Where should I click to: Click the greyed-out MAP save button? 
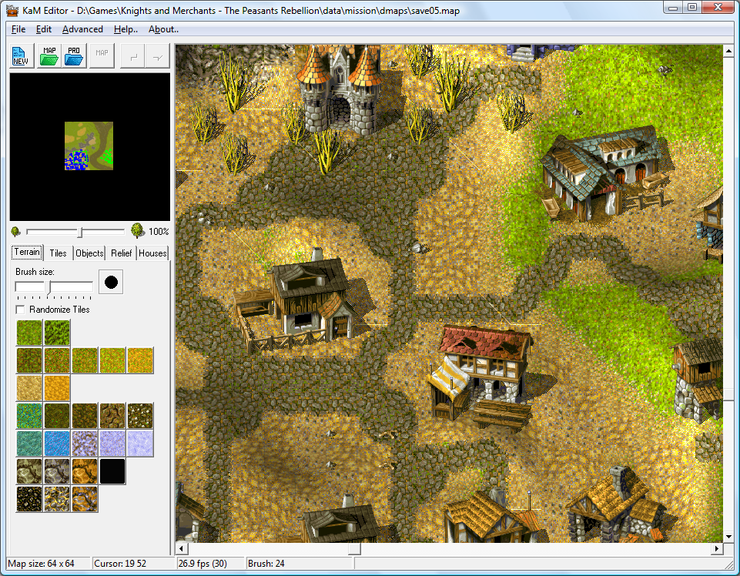point(102,55)
